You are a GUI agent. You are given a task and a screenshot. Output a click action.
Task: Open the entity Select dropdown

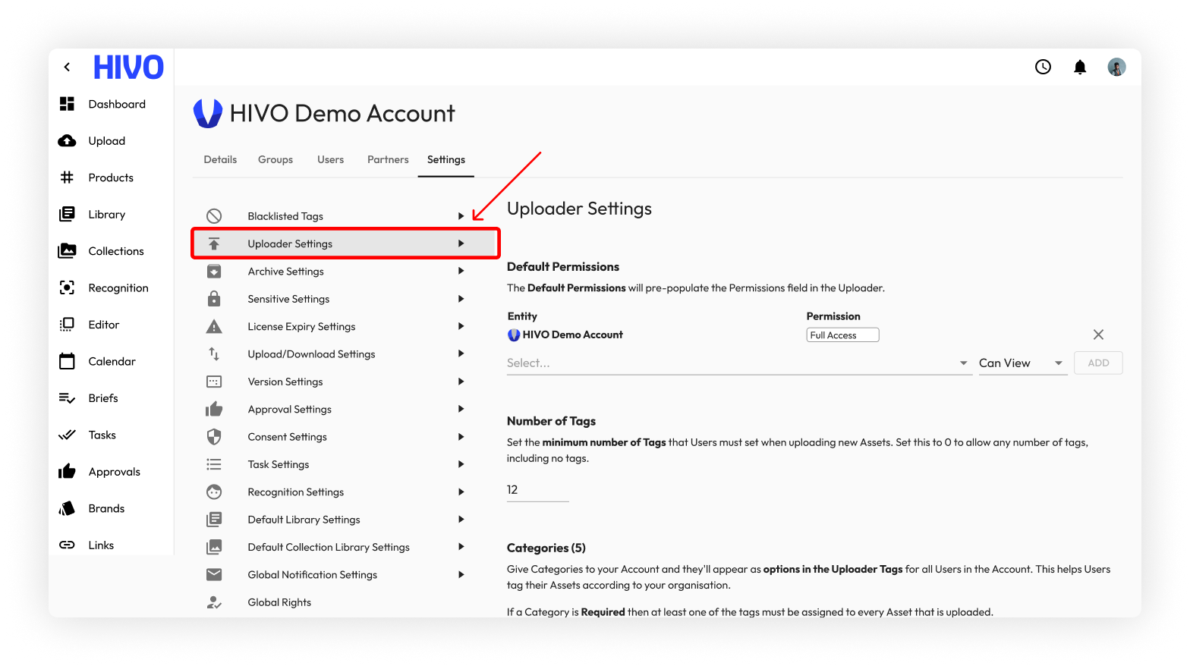[738, 363]
